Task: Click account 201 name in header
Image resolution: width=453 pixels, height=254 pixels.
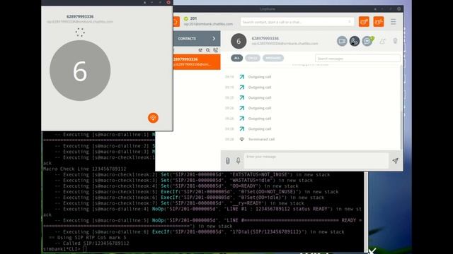Action: tap(193, 18)
